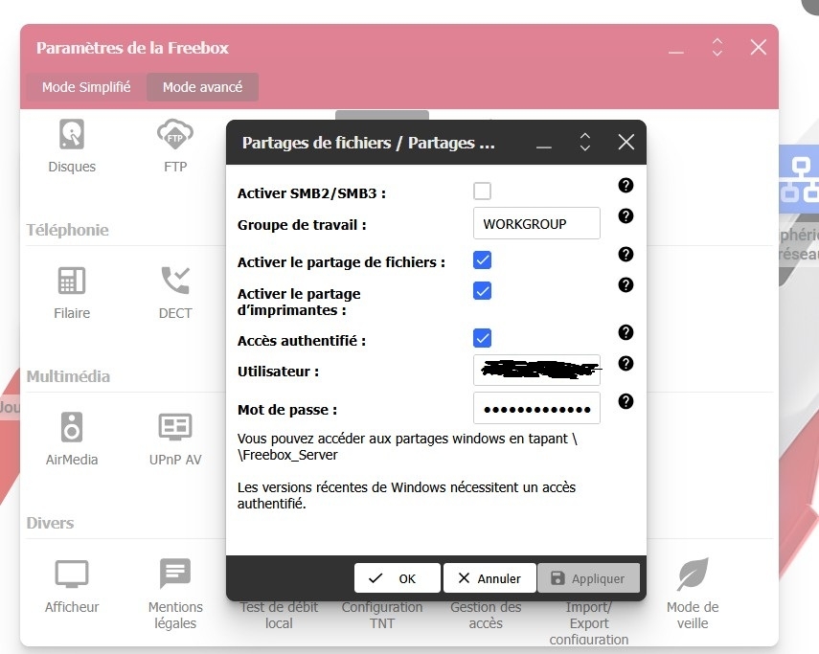This screenshot has width=819, height=654.
Task: Expand the Paramètres de la Freebox window
Action: (717, 48)
